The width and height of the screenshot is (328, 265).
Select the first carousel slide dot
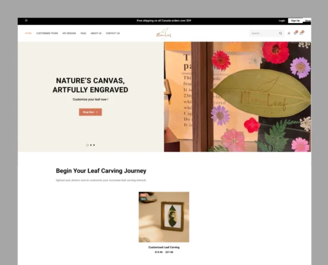(x=87, y=145)
